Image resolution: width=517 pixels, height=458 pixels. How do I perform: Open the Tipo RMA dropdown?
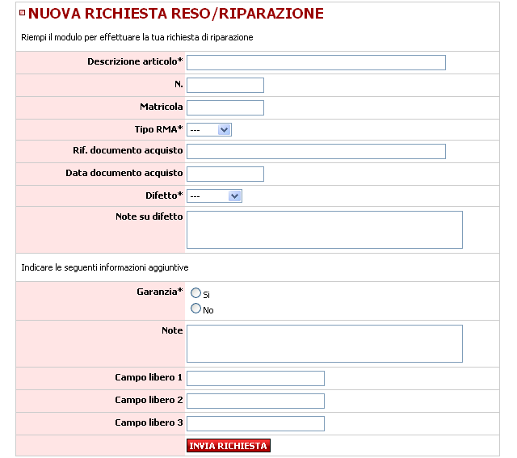[x=209, y=130]
